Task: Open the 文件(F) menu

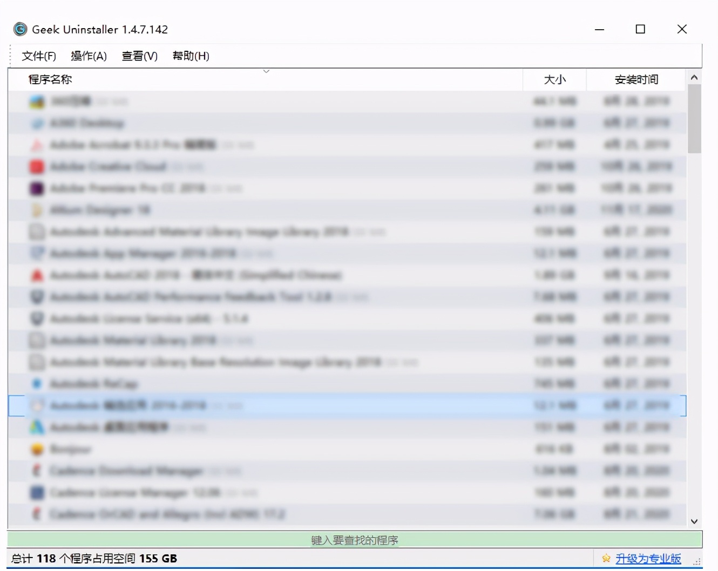Action: [x=39, y=56]
